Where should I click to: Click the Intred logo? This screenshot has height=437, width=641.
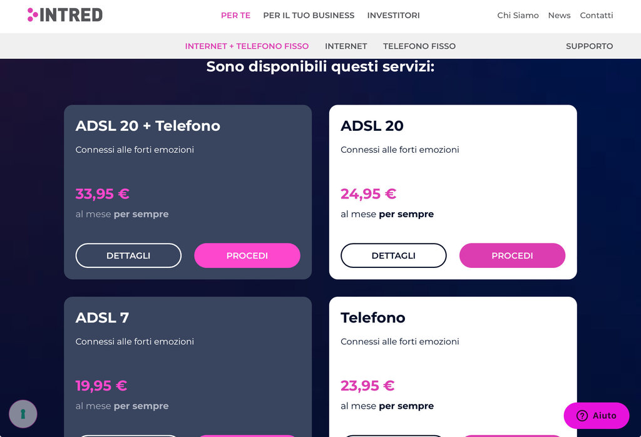[x=65, y=15]
